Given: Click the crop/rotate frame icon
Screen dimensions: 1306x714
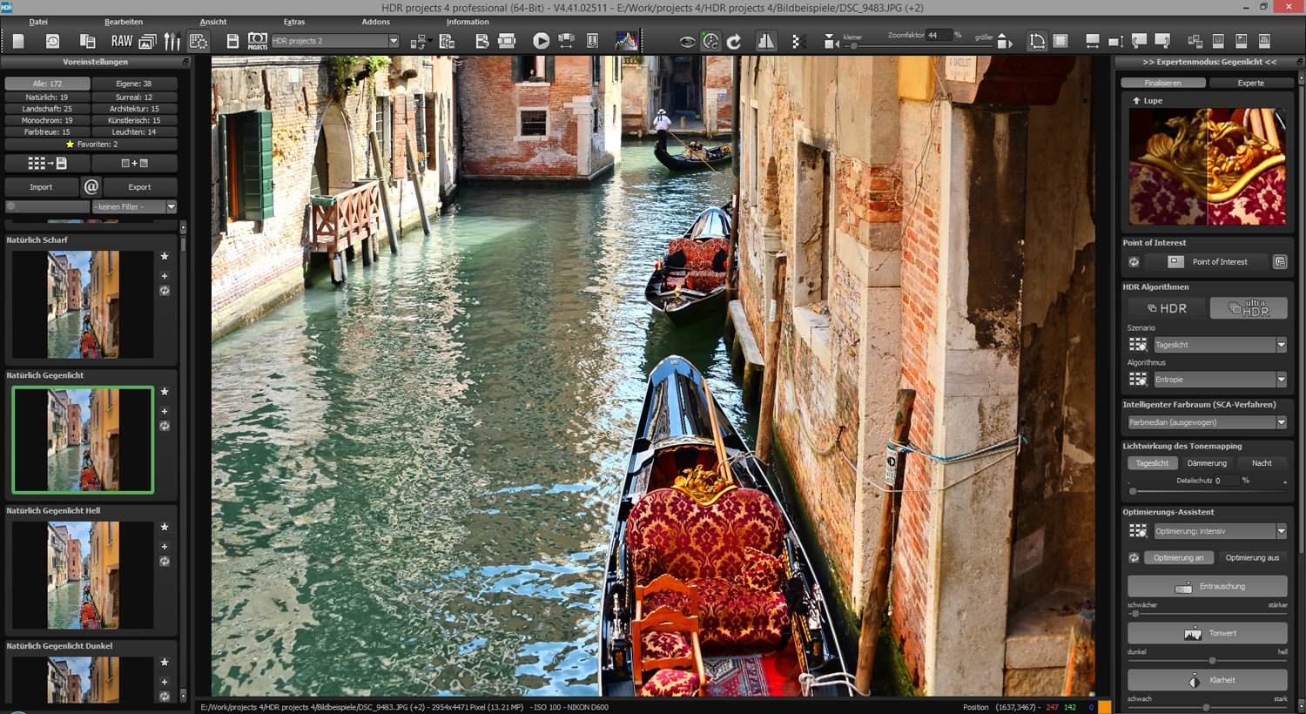Looking at the screenshot, I should 1037,41.
